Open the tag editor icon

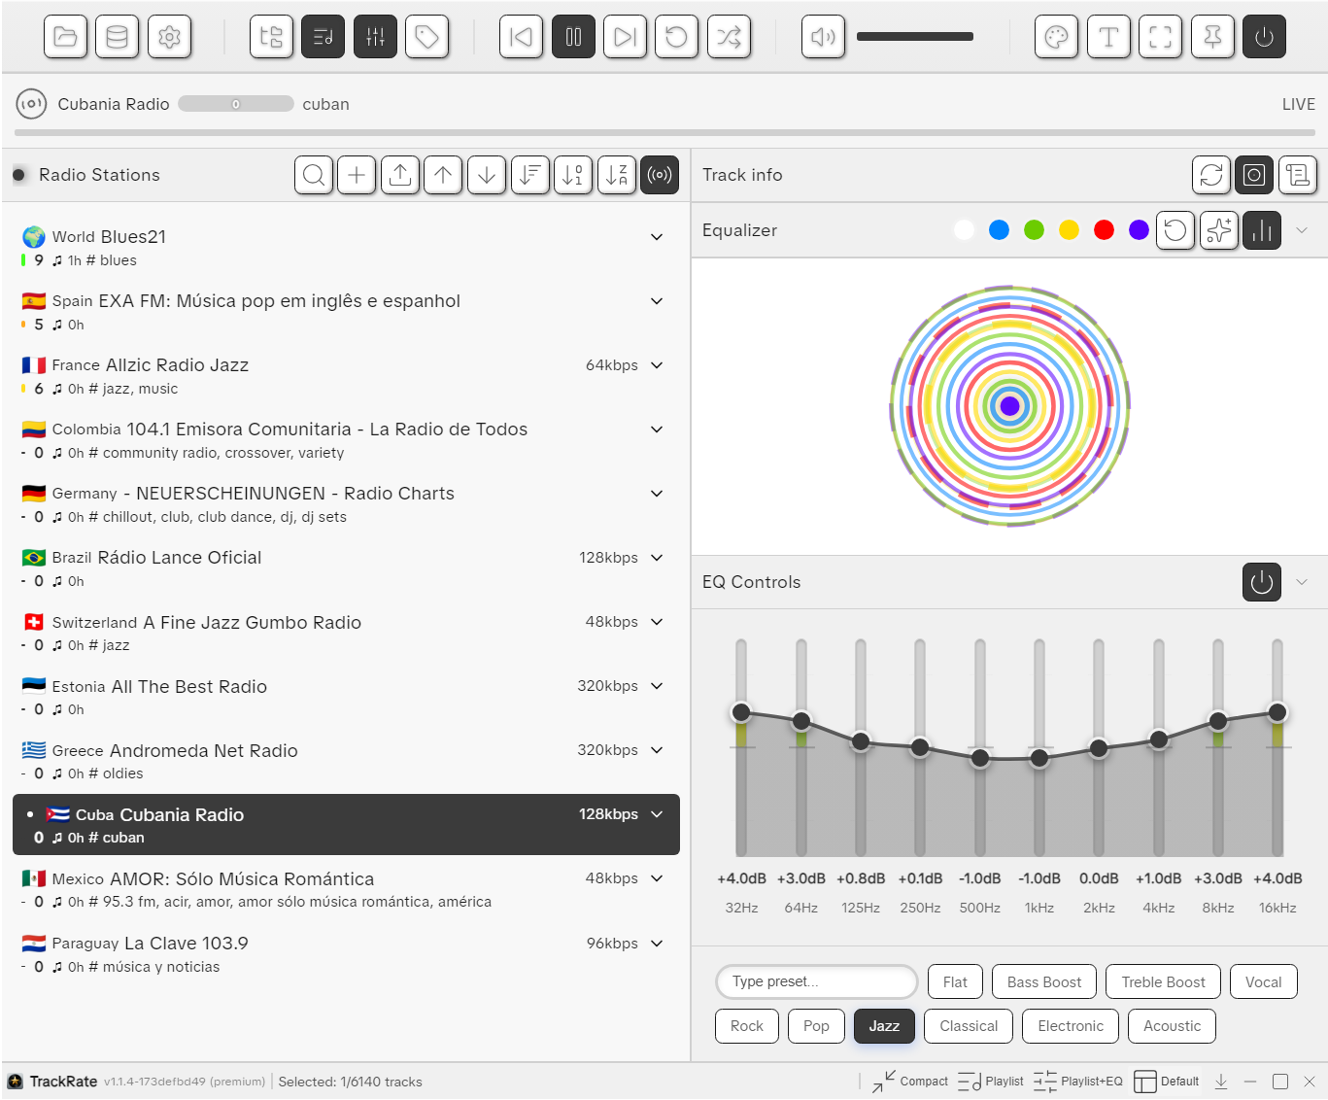(x=426, y=38)
